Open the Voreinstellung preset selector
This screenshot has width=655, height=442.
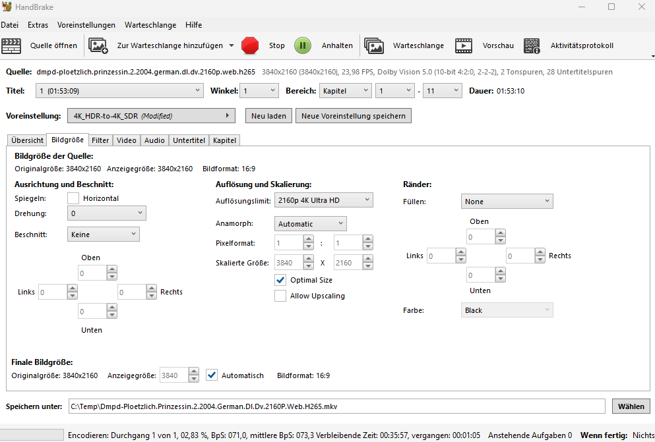coord(151,116)
